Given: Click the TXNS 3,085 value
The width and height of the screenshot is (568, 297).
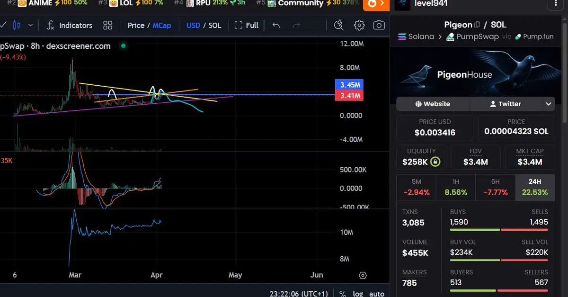Looking at the screenshot, I should click(413, 223).
